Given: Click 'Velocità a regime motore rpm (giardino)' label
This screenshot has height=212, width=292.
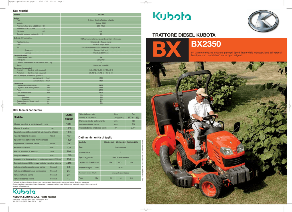Looking at the screenshot, I should [x=28, y=76].
